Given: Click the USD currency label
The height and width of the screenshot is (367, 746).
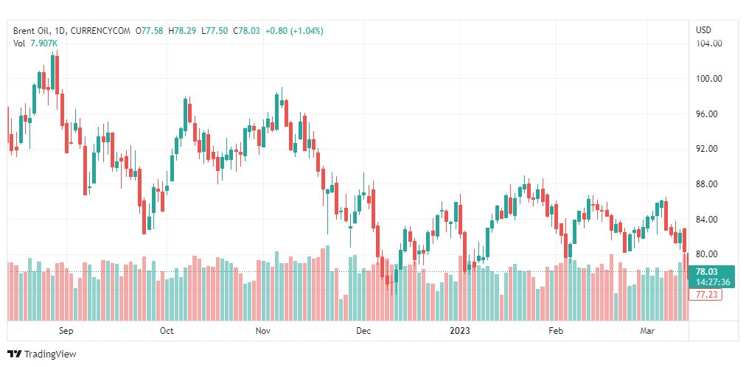Looking at the screenshot, I should point(703,30).
